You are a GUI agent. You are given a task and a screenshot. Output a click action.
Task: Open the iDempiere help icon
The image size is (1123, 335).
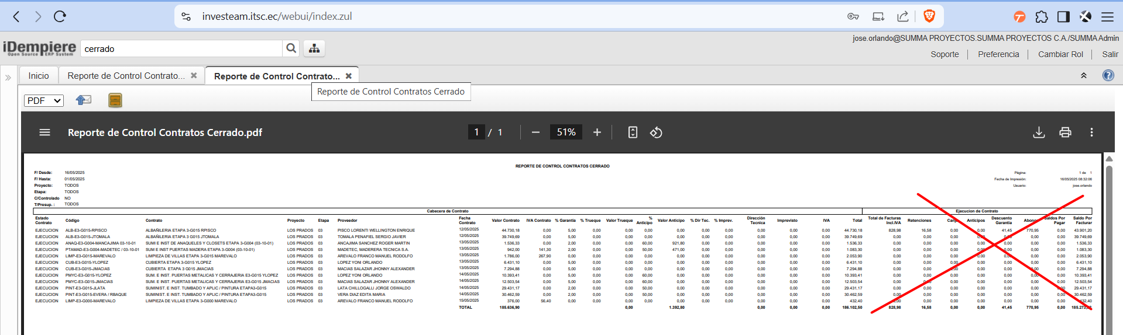1108,75
